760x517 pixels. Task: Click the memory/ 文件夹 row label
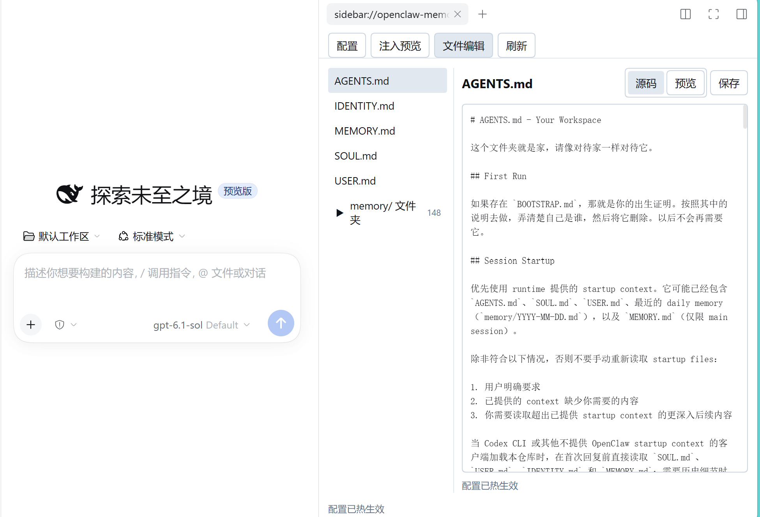(383, 213)
